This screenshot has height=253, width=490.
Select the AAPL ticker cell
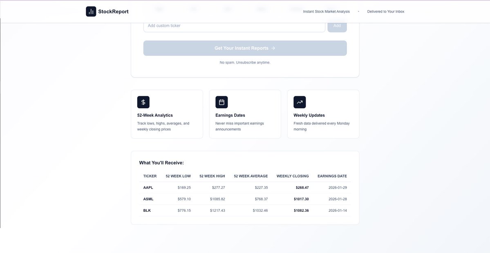pos(148,188)
